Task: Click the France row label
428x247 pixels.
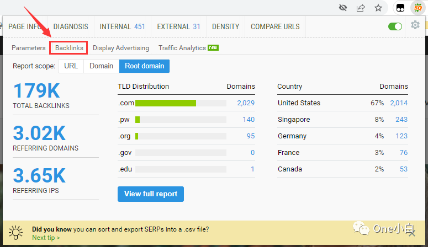Action: tap(288, 153)
